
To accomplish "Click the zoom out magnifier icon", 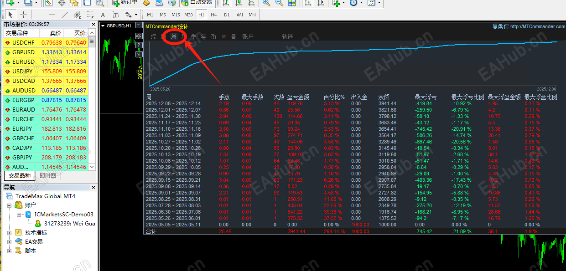I will (279, 3).
